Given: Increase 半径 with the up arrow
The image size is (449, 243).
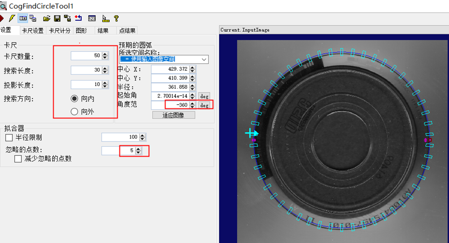Looking at the screenshot, I should [x=192, y=85].
